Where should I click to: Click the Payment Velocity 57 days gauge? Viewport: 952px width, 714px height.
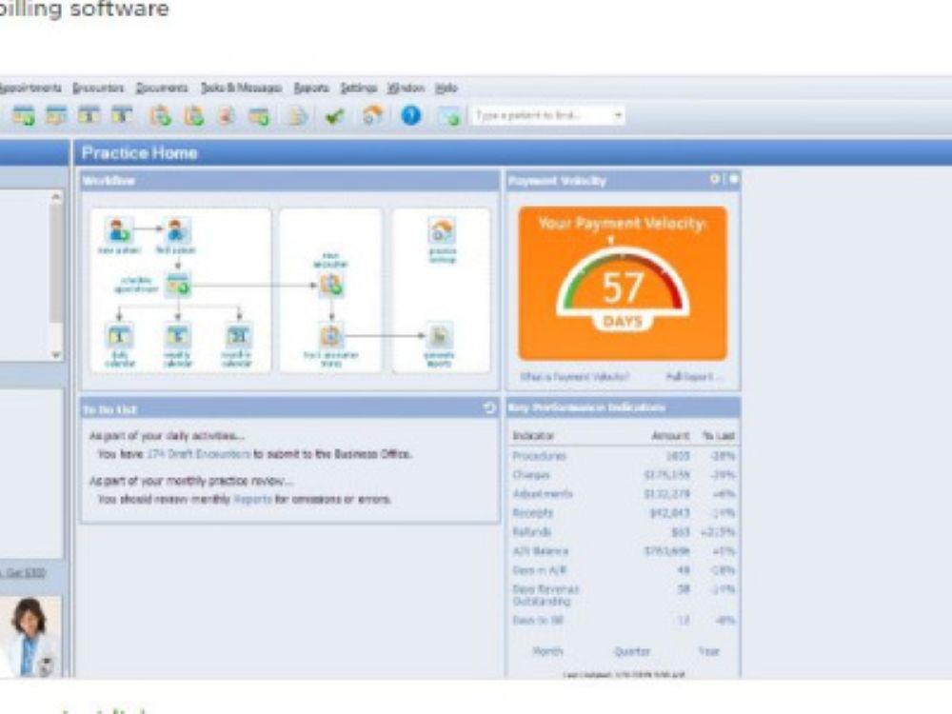(x=623, y=284)
